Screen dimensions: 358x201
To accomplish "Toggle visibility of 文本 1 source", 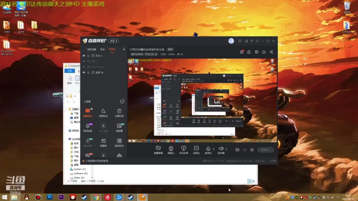I will 84,61.
